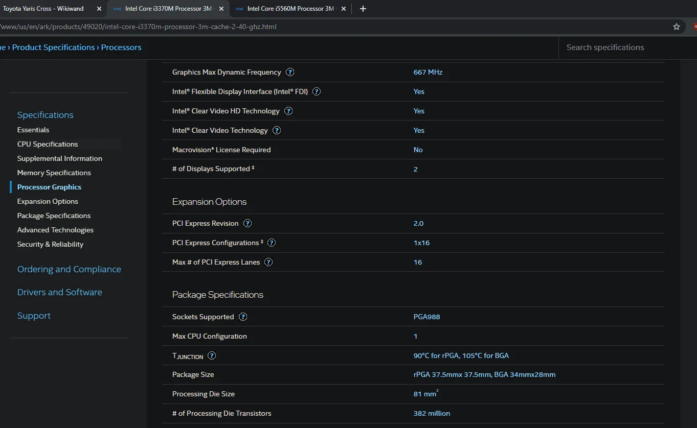The height and width of the screenshot is (428, 697).
Task: Show info for Max # of PCI Express Lanes
Action: (x=268, y=262)
